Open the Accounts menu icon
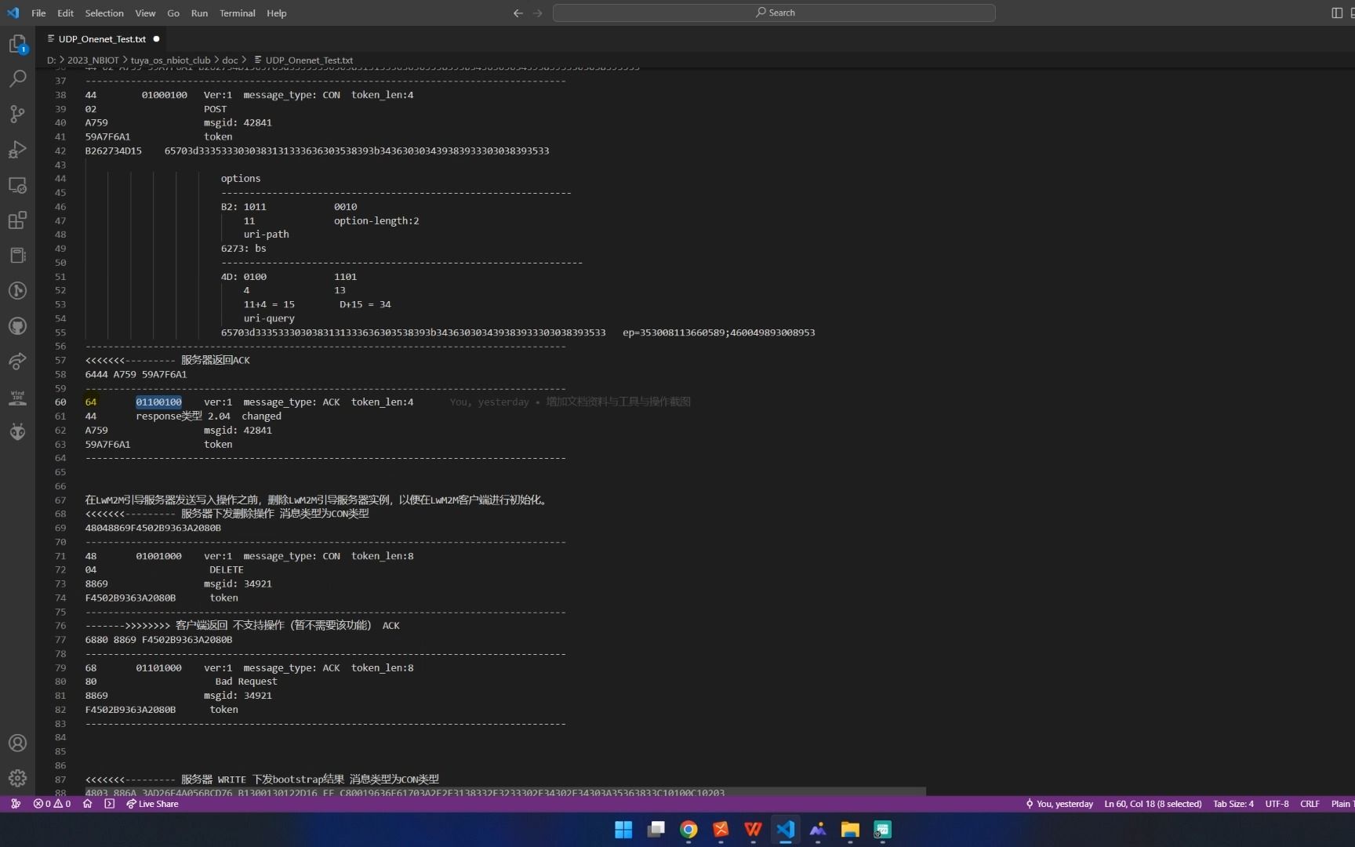Viewport: 1355px width, 847px height. (x=17, y=743)
